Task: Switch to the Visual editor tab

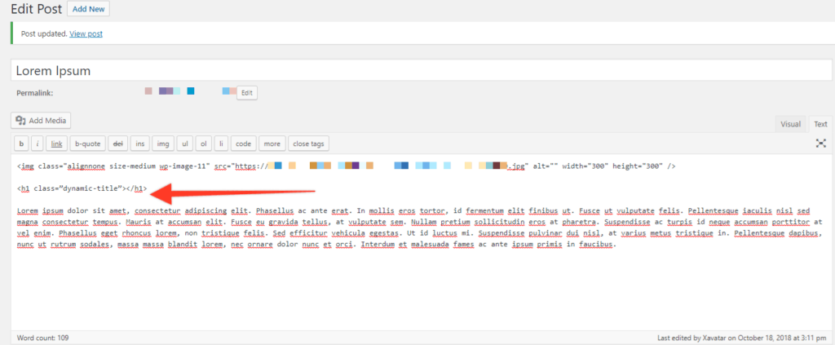Action: [790, 124]
